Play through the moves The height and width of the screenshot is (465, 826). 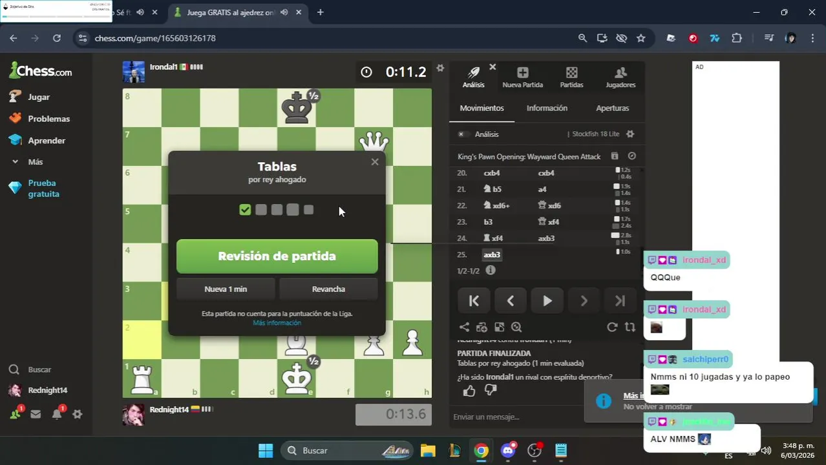tap(547, 300)
